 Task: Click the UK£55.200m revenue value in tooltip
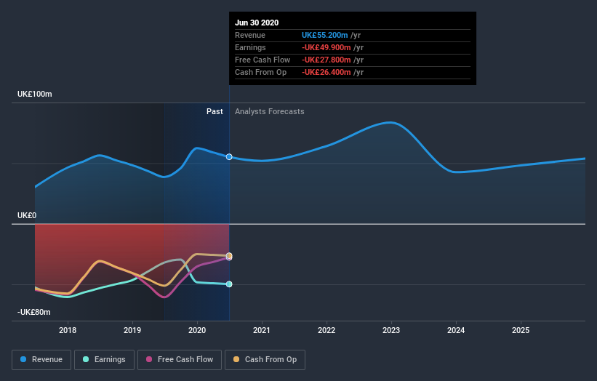point(325,35)
